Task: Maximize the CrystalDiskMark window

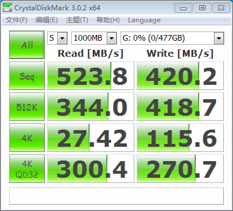Action: tap(202, 8)
